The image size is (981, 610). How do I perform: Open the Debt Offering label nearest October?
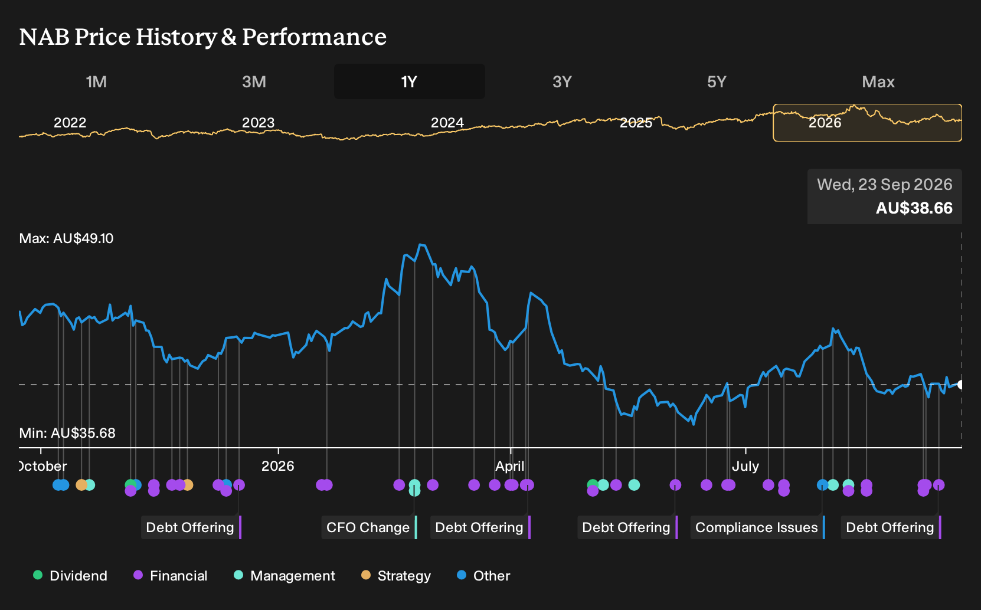pos(191,527)
